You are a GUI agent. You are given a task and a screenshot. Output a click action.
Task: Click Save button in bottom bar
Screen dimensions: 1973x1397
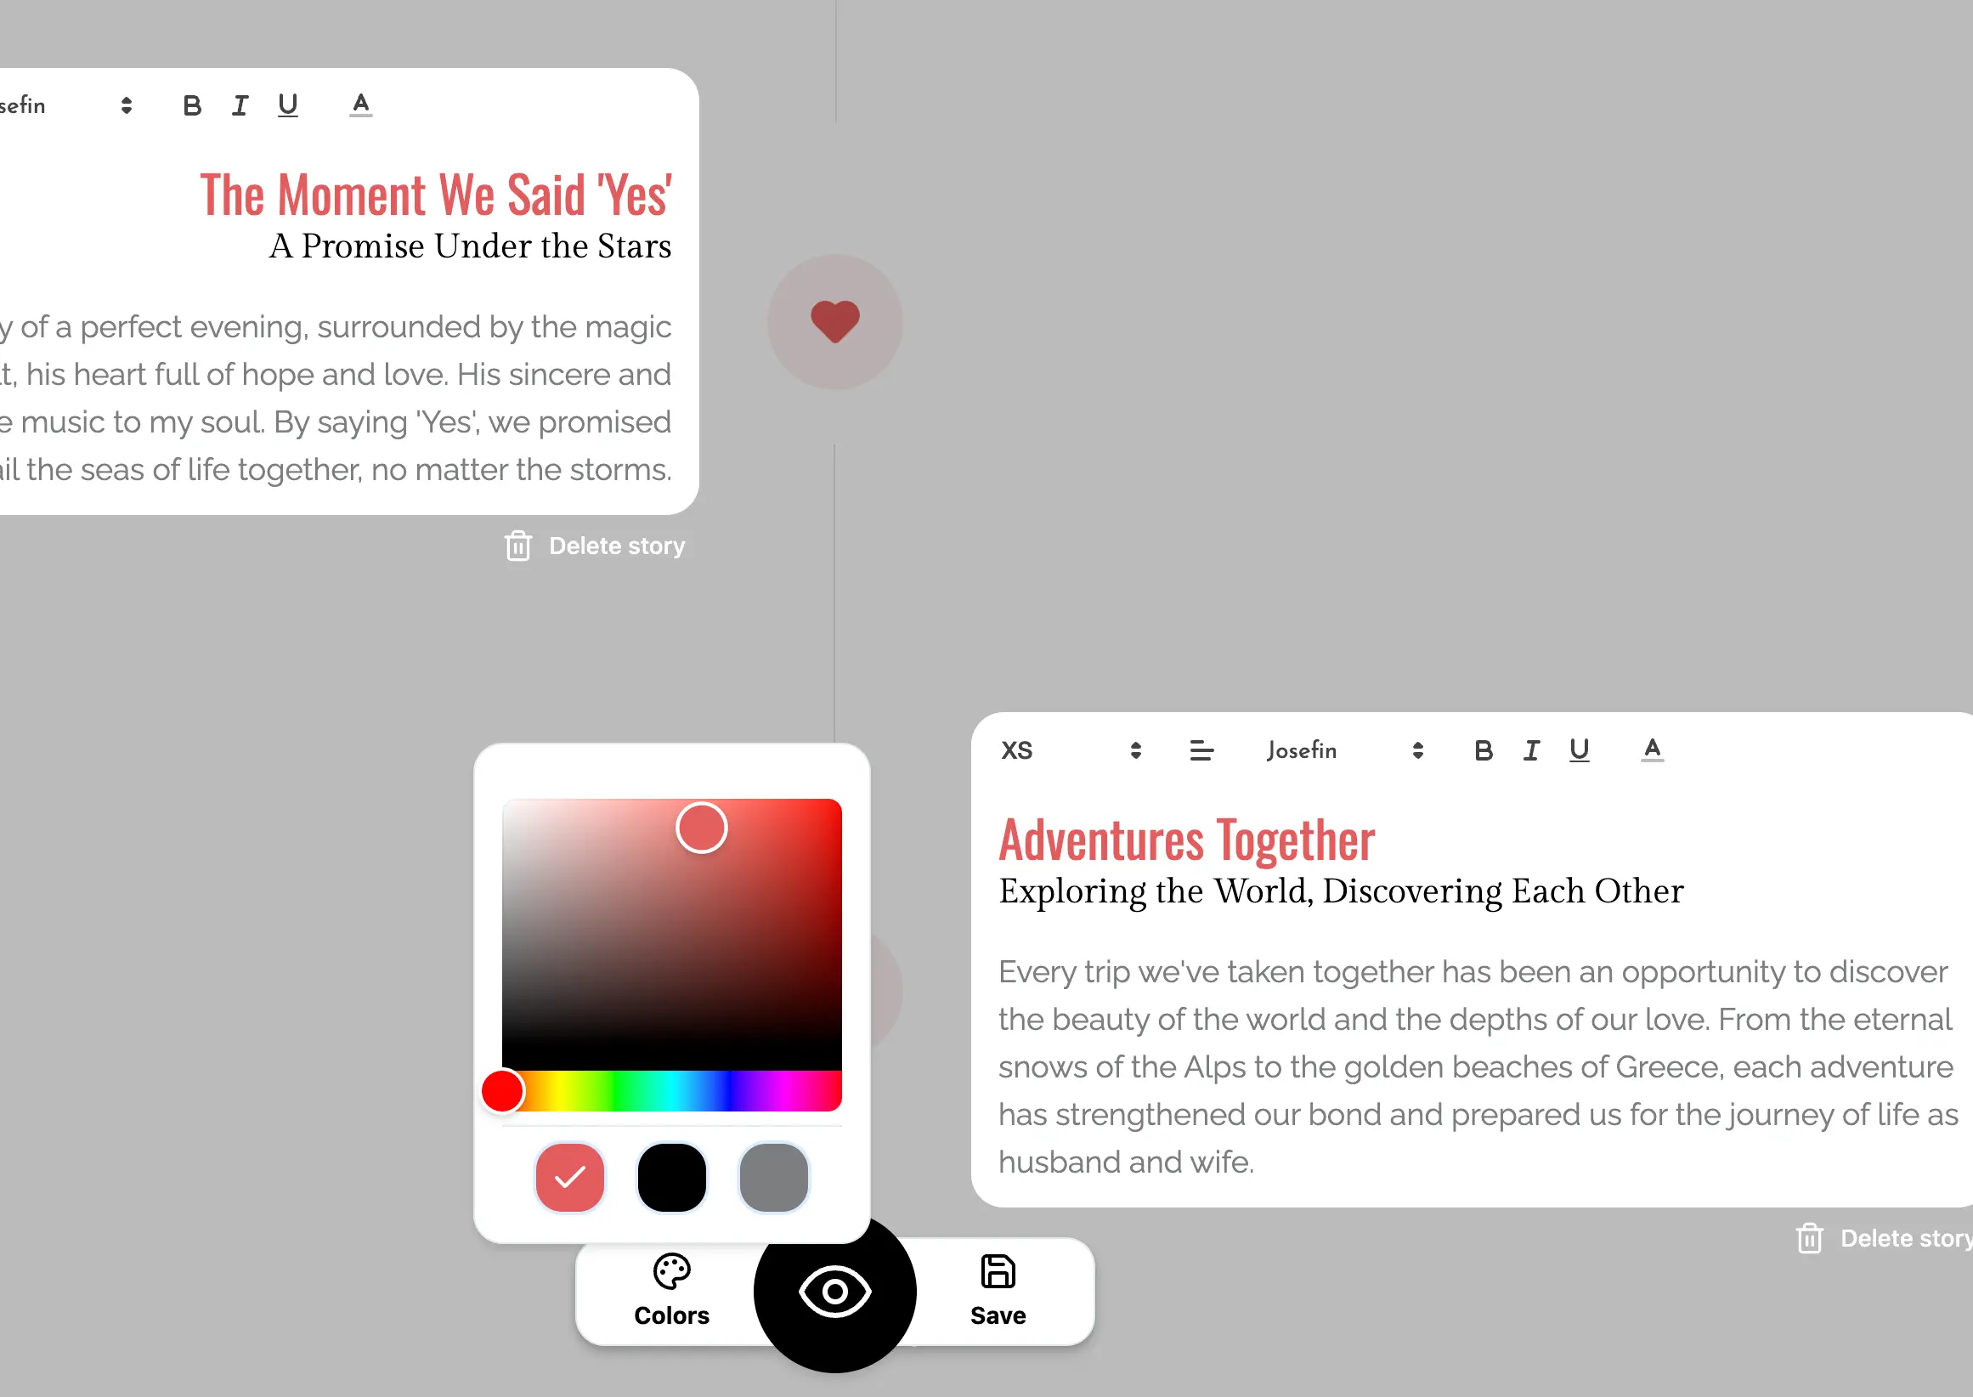pyautogui.click(x=997, y=1291)
